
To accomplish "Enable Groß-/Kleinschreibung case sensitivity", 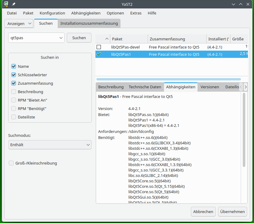I will click(x=11, y=163).
